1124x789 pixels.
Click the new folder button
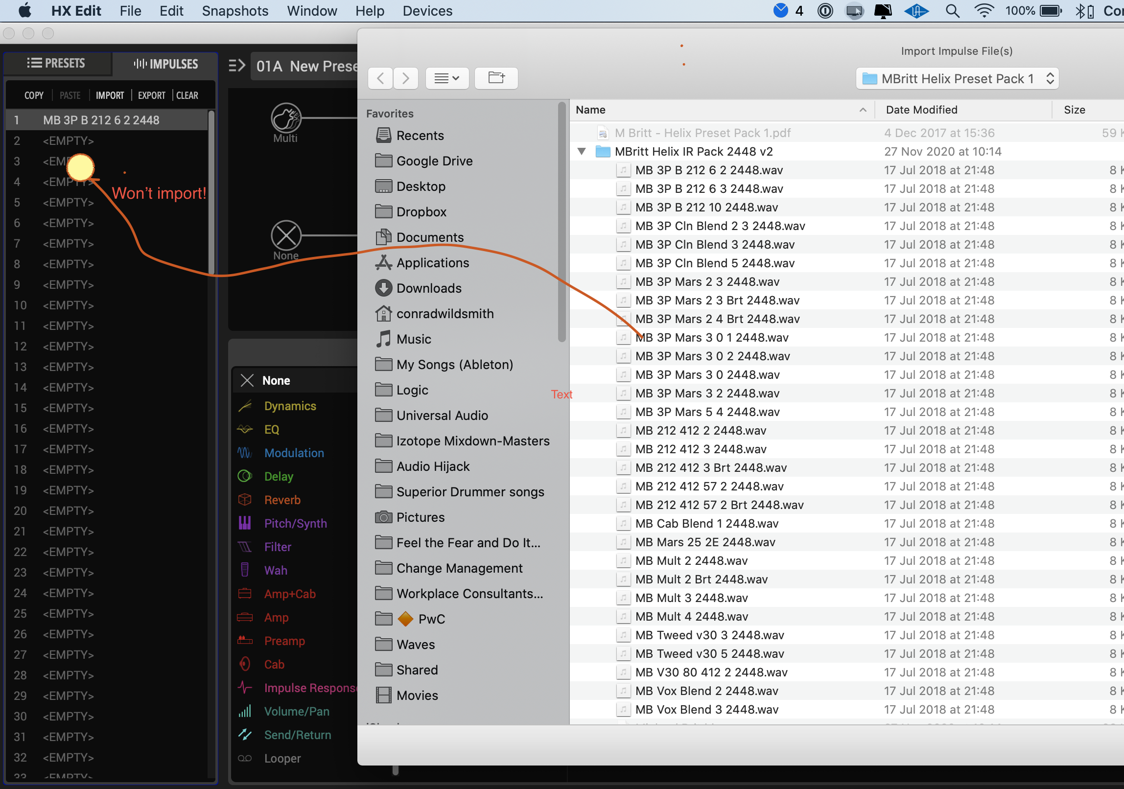pyautogui.click(x=496, y=78)
